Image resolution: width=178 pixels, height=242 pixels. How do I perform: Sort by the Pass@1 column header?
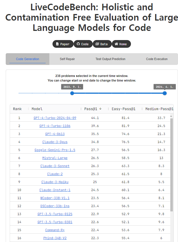point(91,109)
